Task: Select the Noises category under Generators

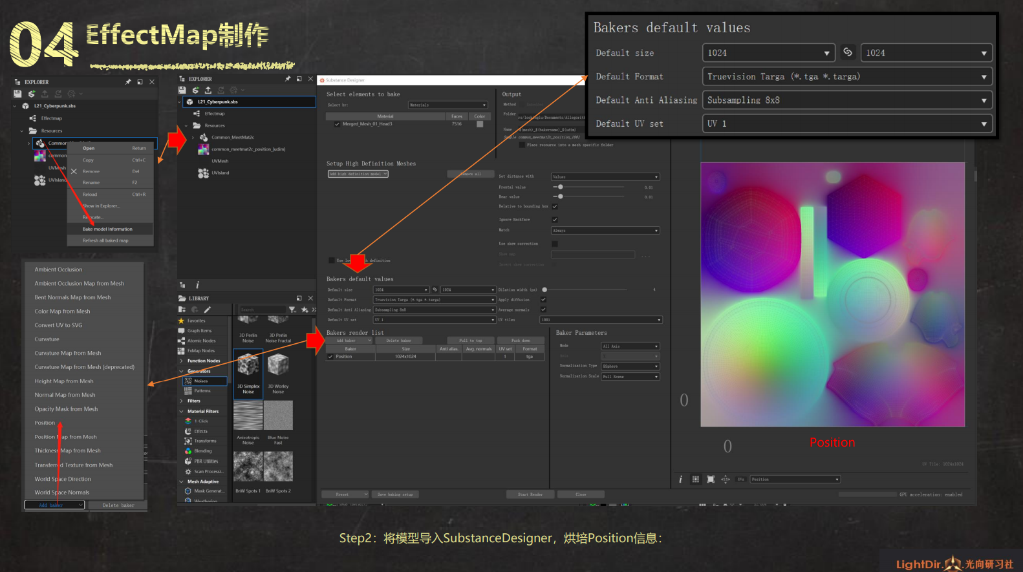Action: coord(206,381)
